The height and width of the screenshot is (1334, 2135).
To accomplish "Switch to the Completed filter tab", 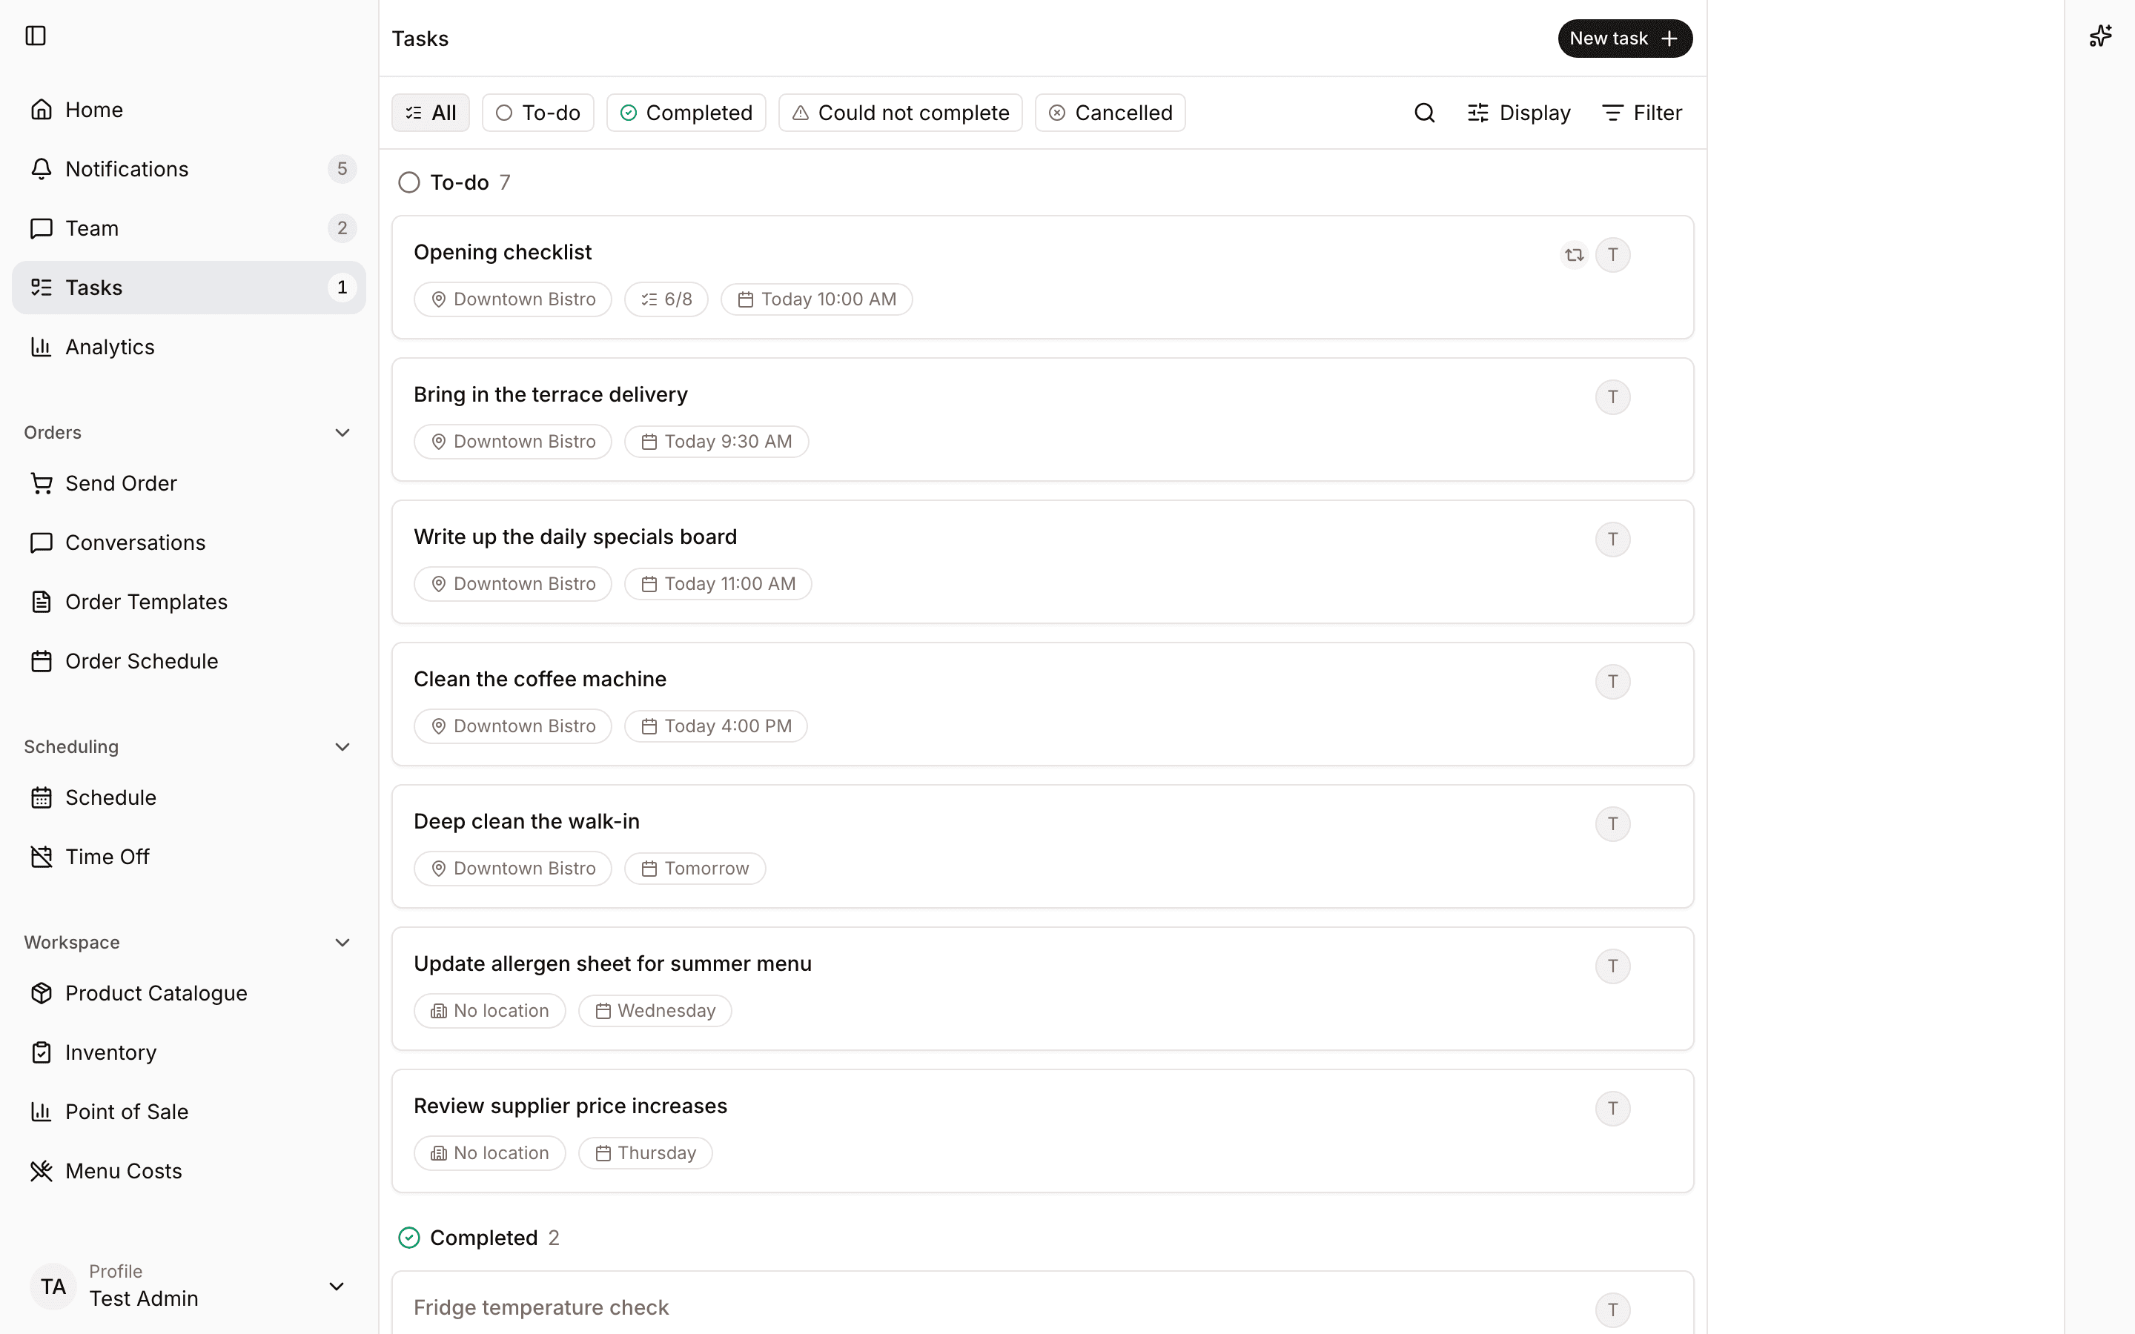I will coord(686,113).
